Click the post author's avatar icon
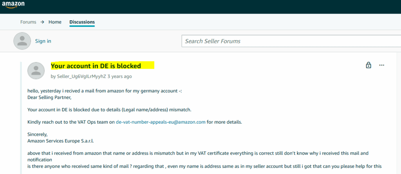Viewport: 401px width, 174px height. [36, 71]
